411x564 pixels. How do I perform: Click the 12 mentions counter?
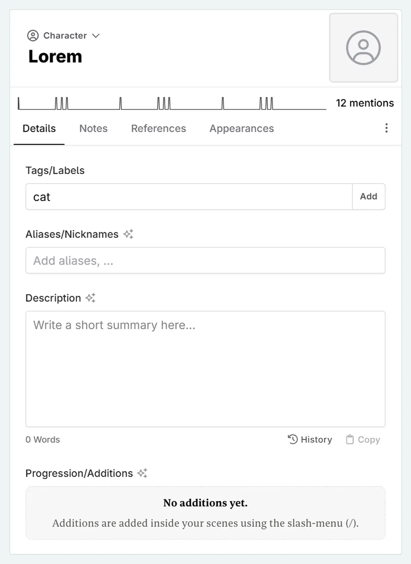click(x=364, y=103)
